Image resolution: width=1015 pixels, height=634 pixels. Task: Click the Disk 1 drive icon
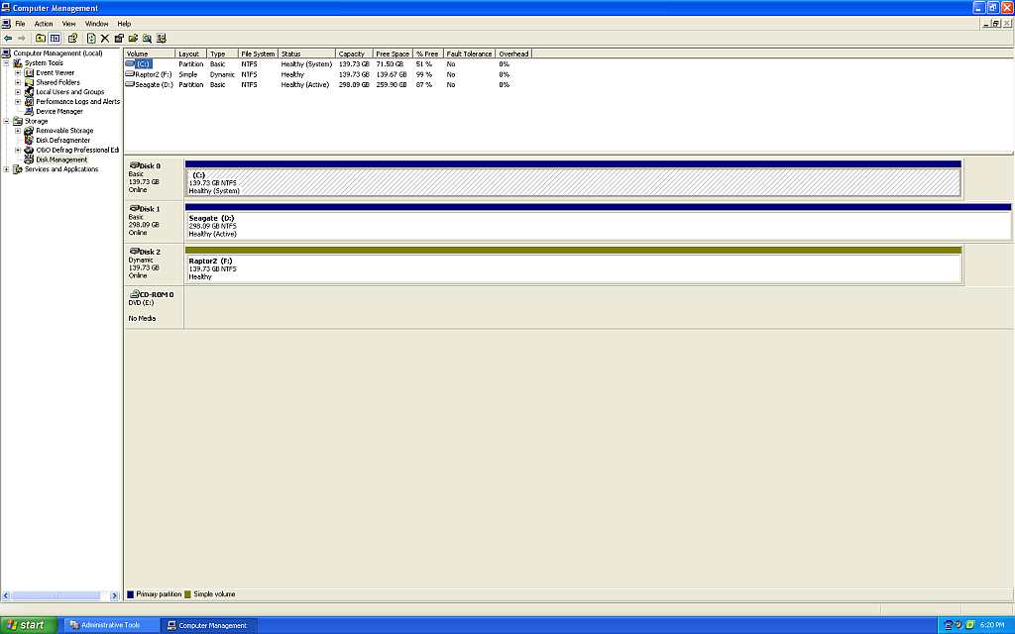tap(135, 208)
